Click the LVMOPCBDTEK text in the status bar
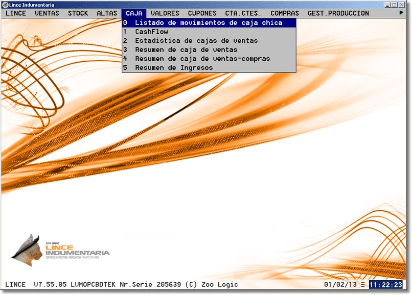Viewport: 412px width, 295px height. [93, 284]
